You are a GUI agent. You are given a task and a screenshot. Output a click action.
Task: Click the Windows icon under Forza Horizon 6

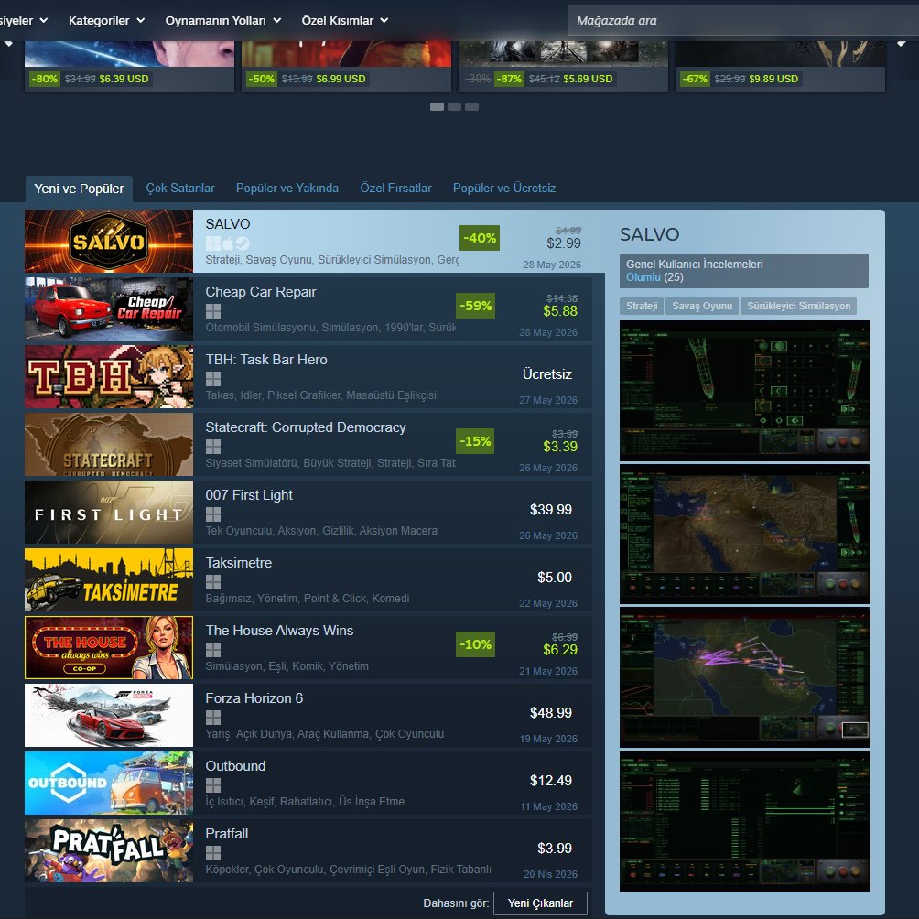(213, 718)
